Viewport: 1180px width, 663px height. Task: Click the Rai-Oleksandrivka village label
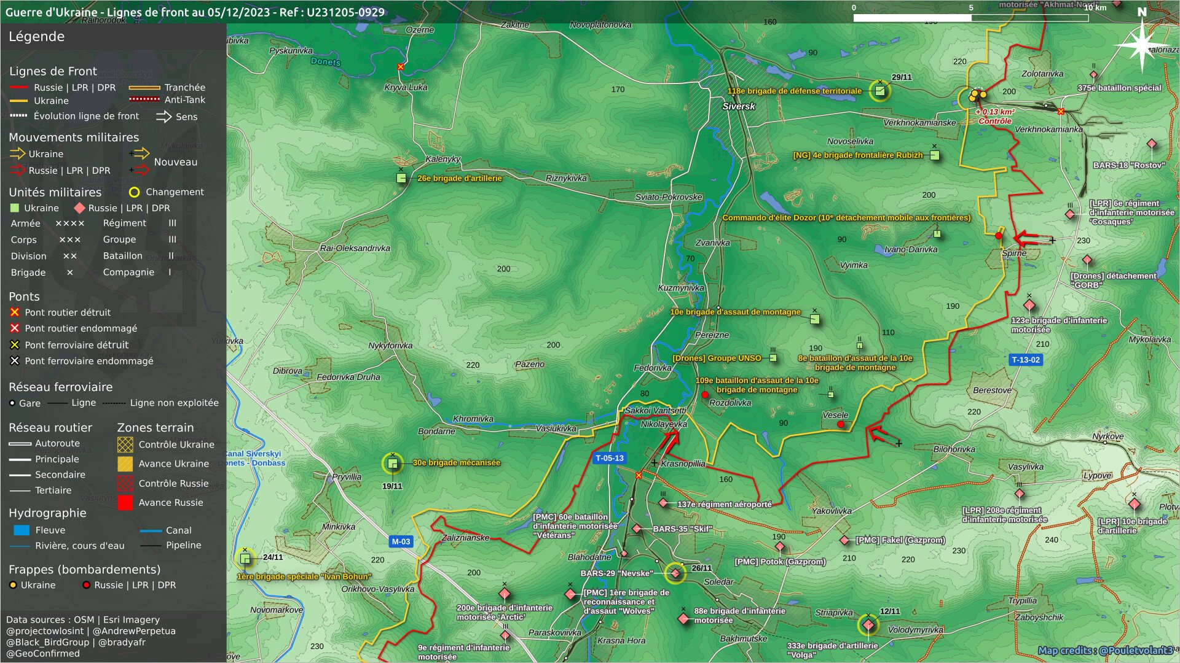[355, 248]
